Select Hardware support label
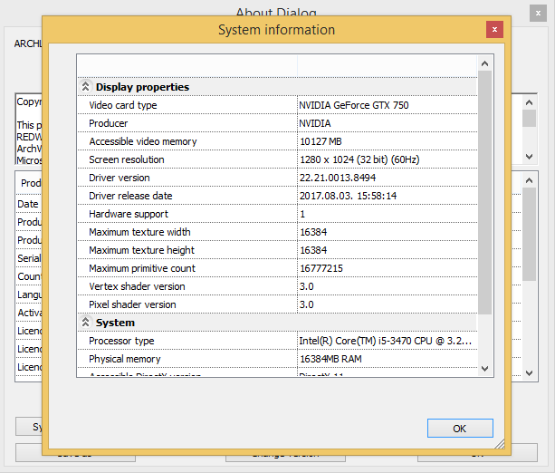Screen dimensions: 555x473 click(x=129, y=214)
